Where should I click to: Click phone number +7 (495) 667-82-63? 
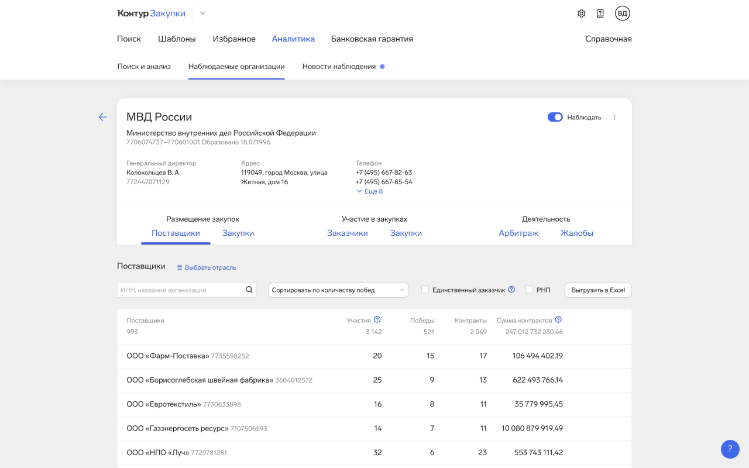point(384,173)
